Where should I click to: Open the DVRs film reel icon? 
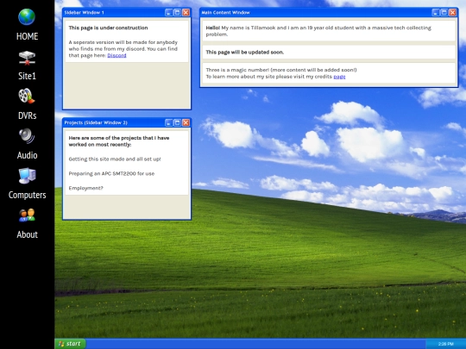coord(27,97)
